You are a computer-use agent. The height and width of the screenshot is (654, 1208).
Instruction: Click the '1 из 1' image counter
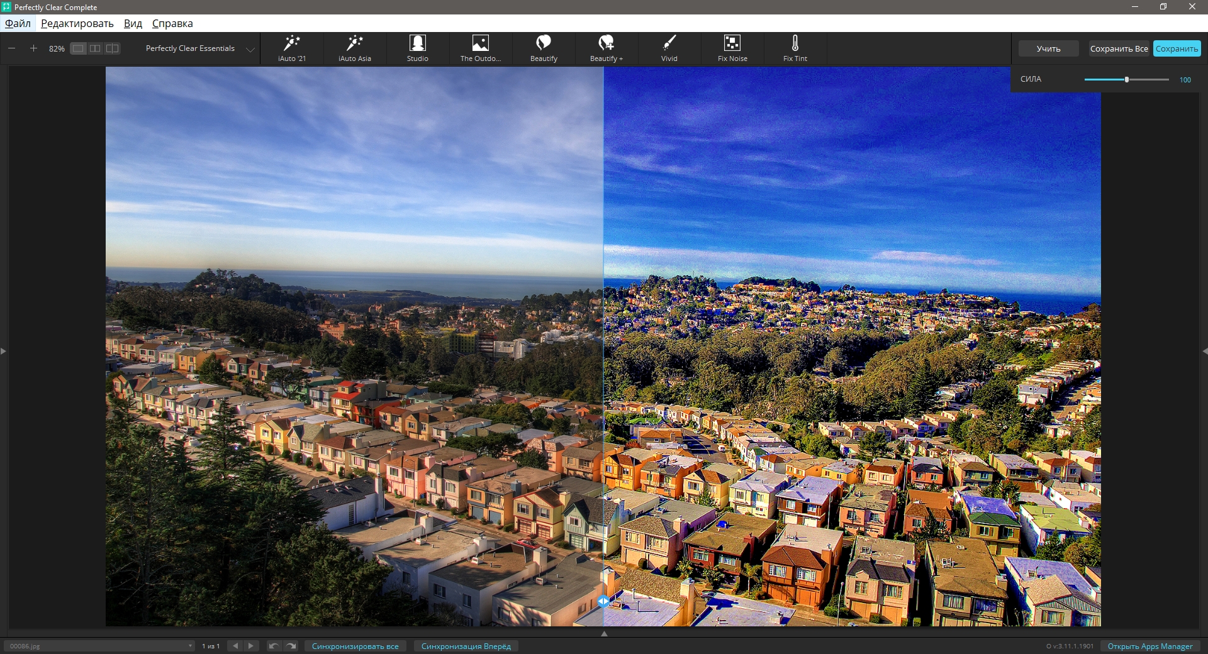point(211,646)
